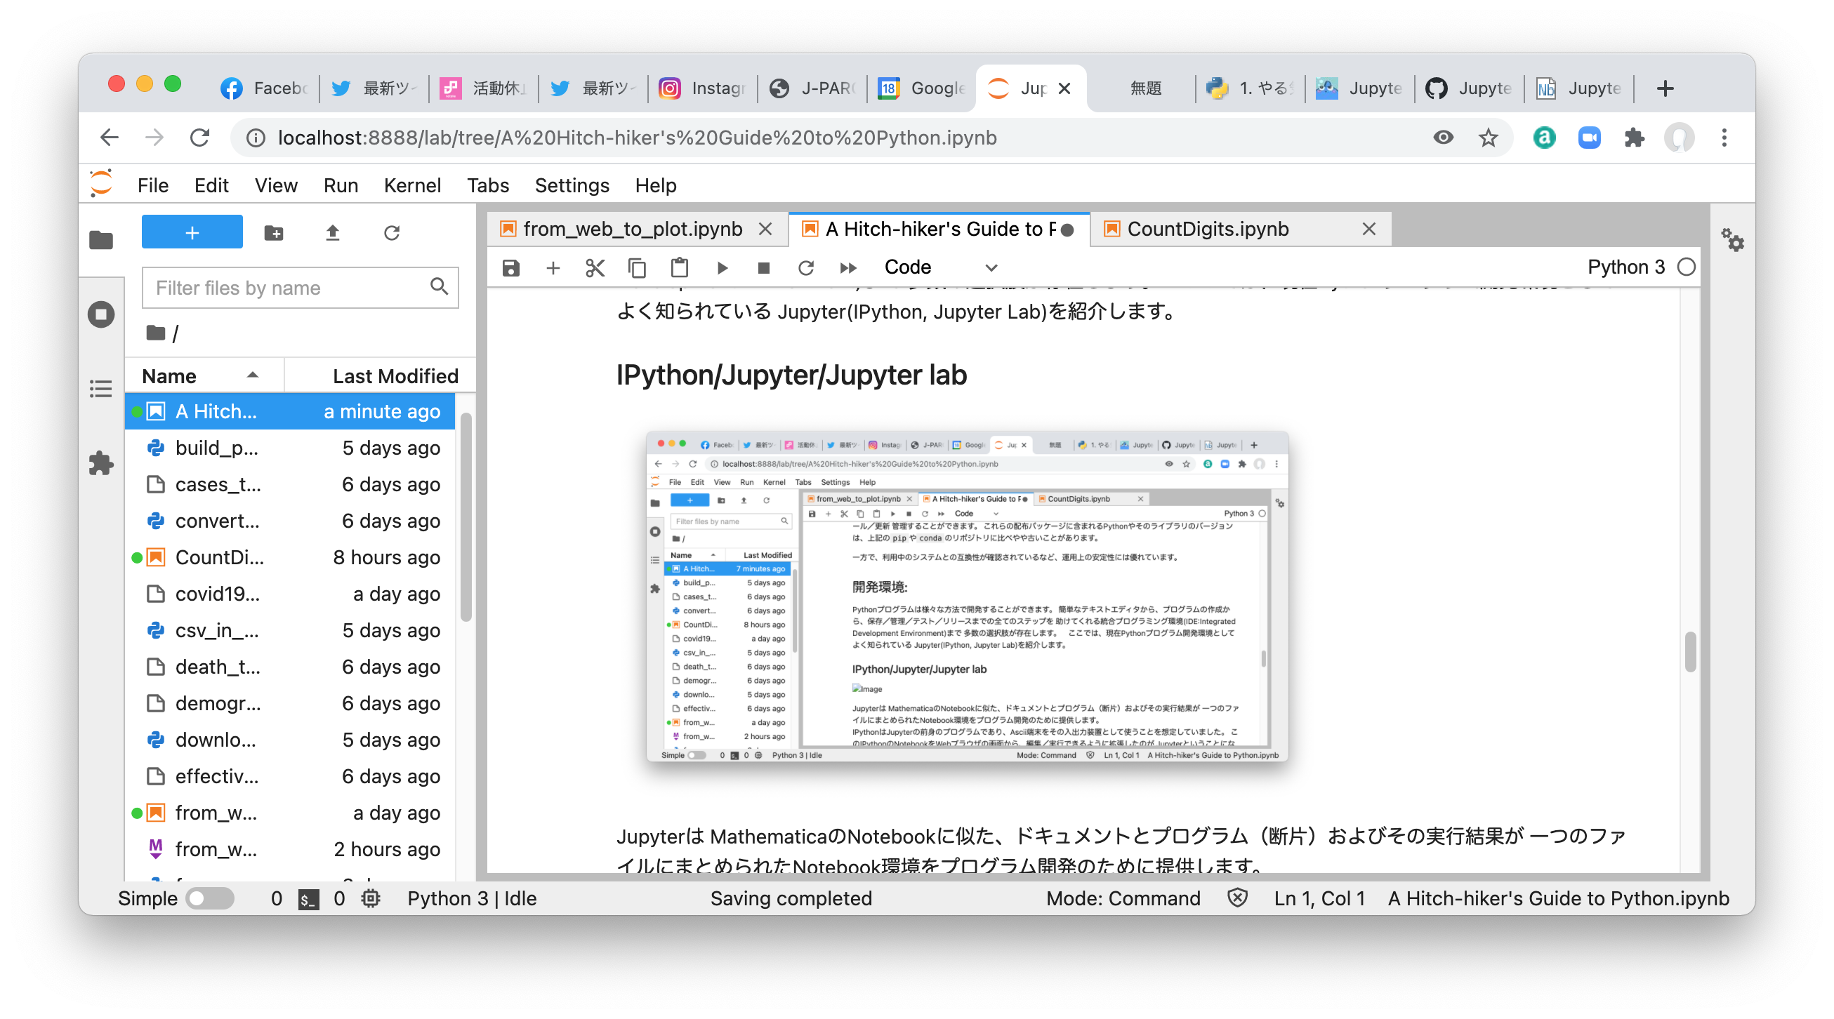Restart kernel and run all cells icon

click(x=848, y=267)
